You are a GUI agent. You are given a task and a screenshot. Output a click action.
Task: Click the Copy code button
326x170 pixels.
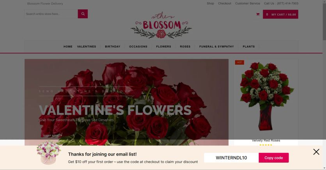(x=274, y=158)
